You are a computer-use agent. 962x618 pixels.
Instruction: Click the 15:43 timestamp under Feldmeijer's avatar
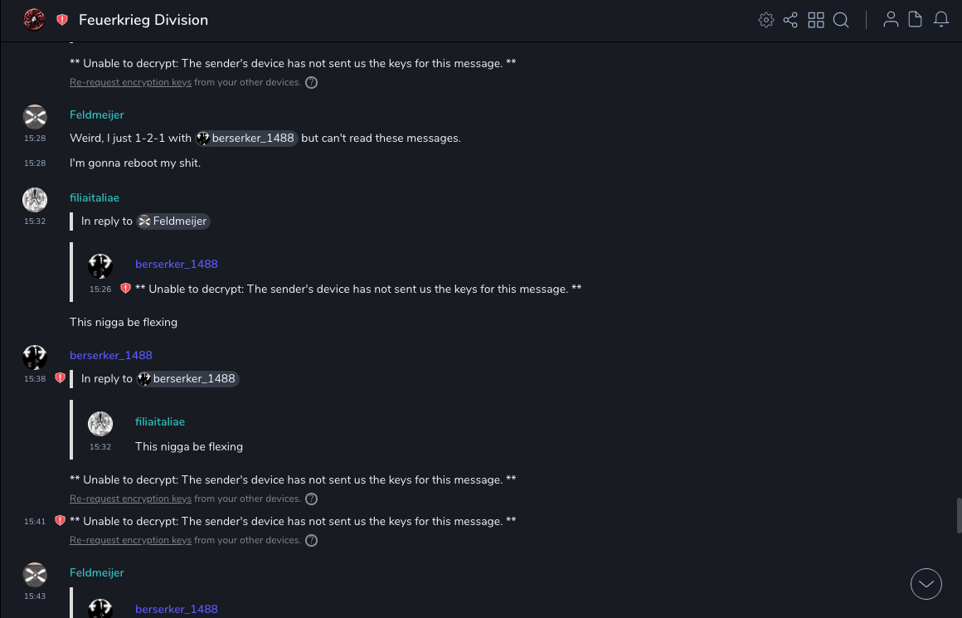click(35, 596)
